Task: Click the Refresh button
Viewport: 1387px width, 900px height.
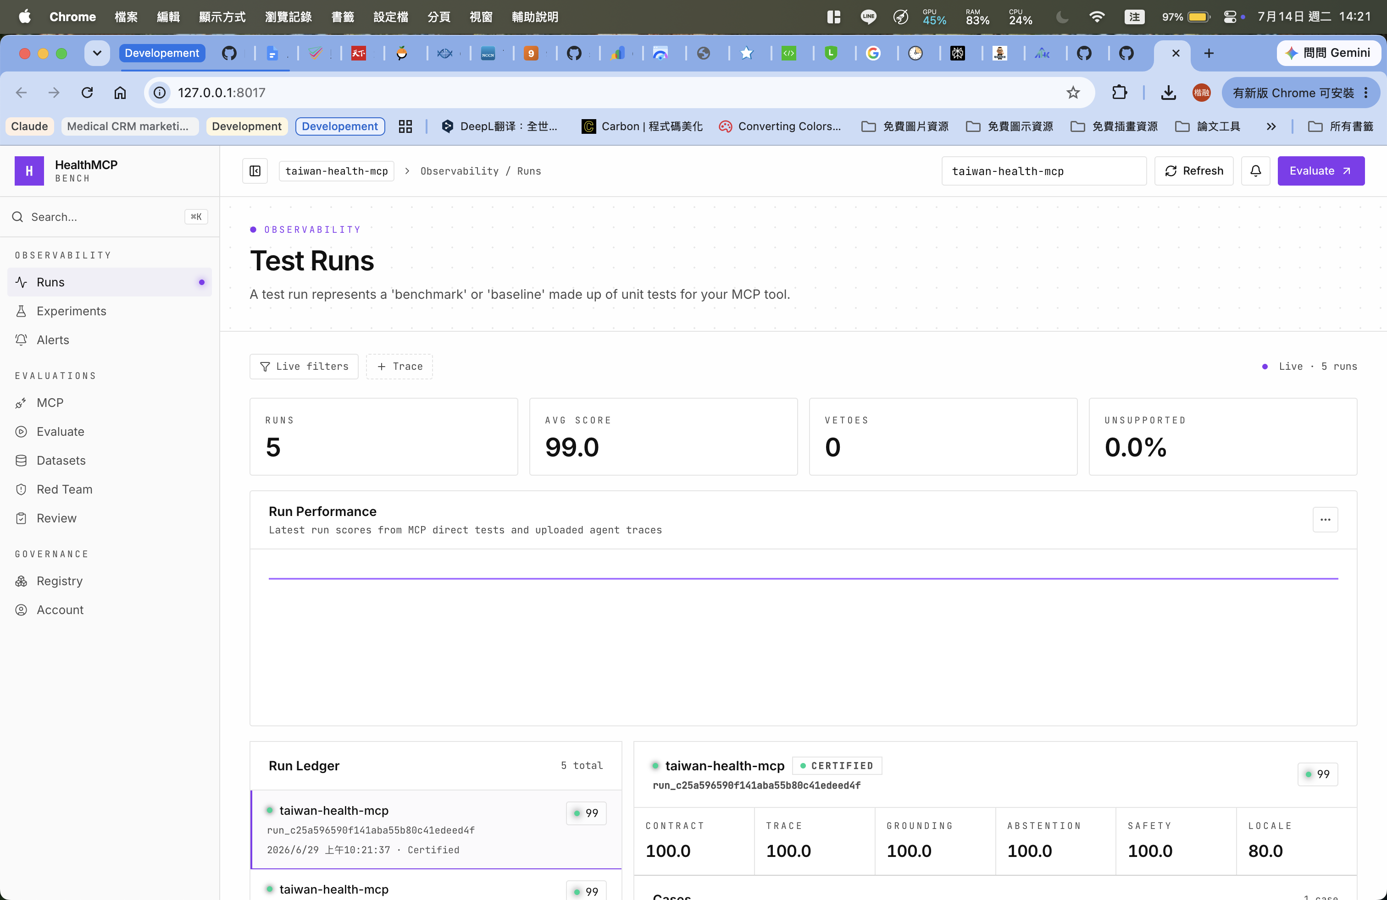Action: tap(1193, 170)
